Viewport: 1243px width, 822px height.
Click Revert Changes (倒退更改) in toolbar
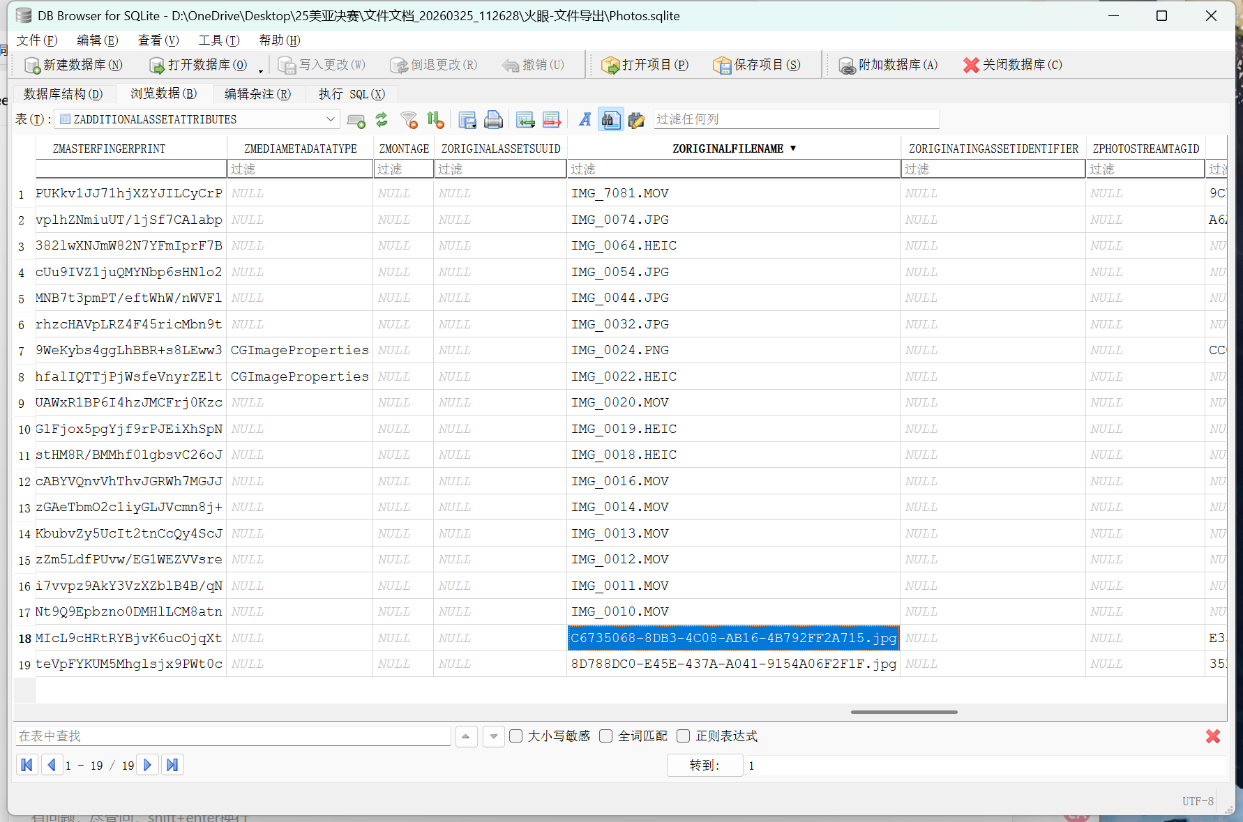[x=433, y=65]
